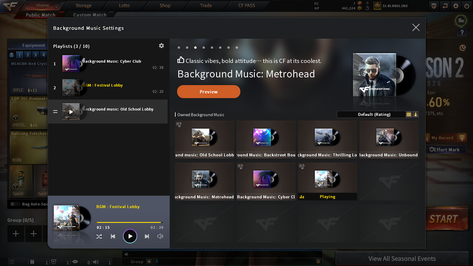Go to the second carousel dot
This screenshot has width=473, height=266.
pos(187,48)
